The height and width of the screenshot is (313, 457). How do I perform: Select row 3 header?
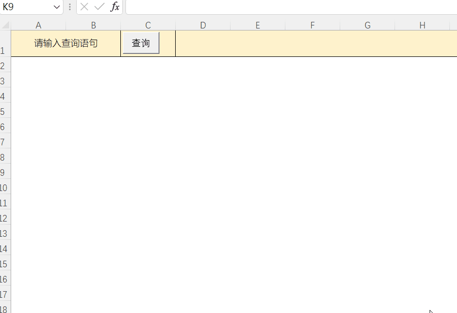5,80
